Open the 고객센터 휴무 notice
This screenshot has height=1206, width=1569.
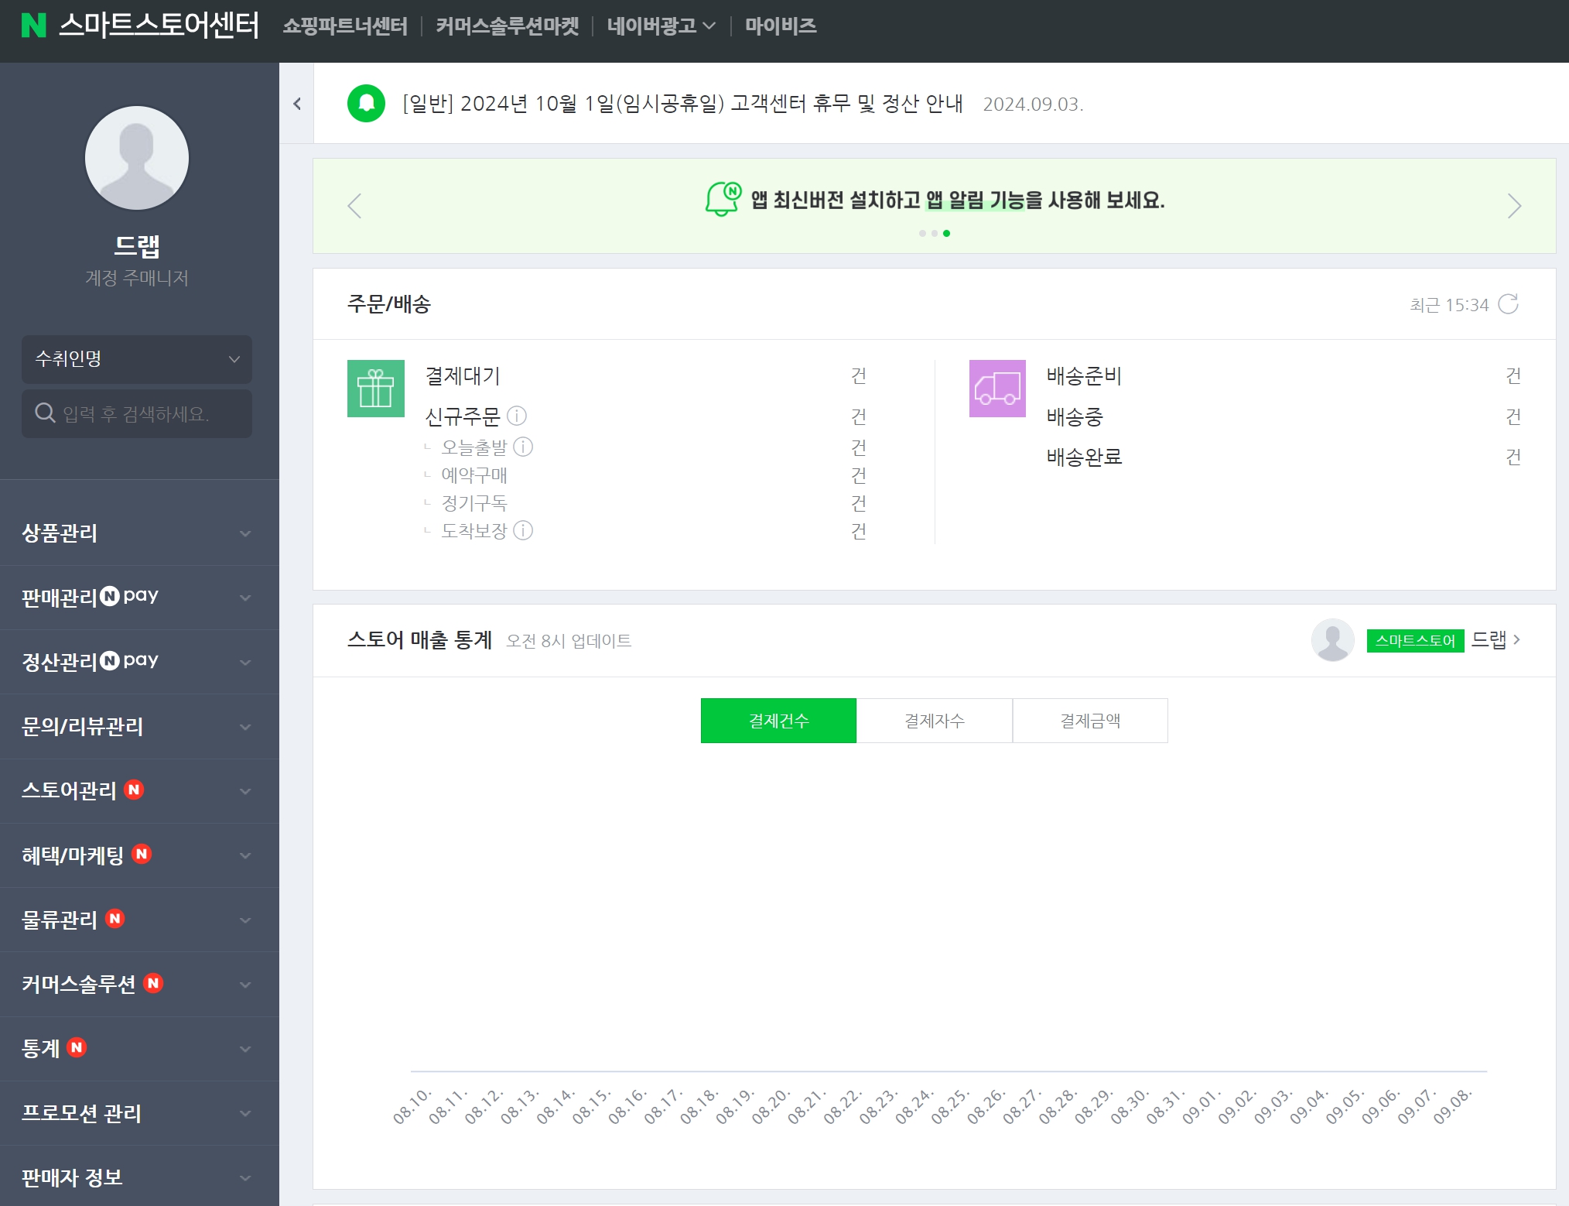point(682,103)
